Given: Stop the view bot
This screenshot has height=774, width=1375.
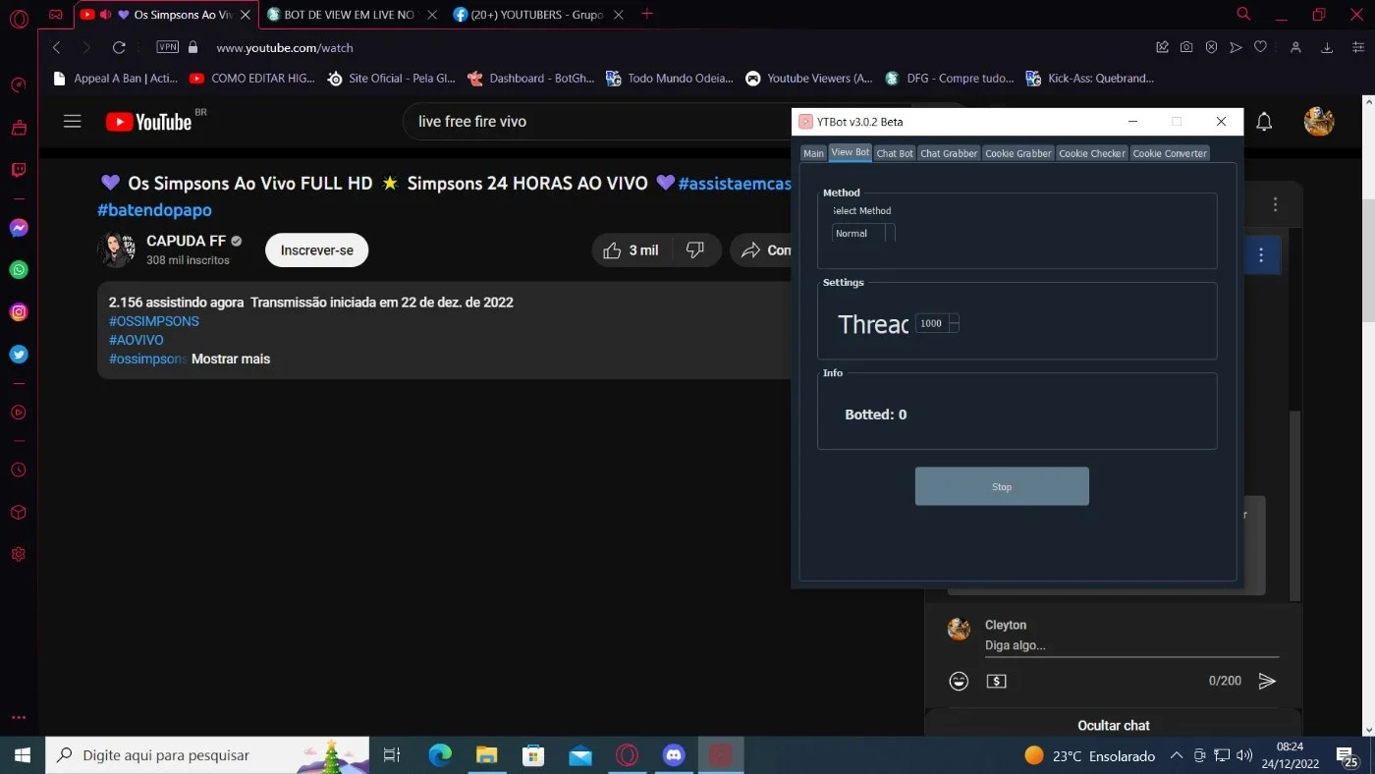Looking at the screenshot, I should pyautogui.click(x=1002, y=486).
